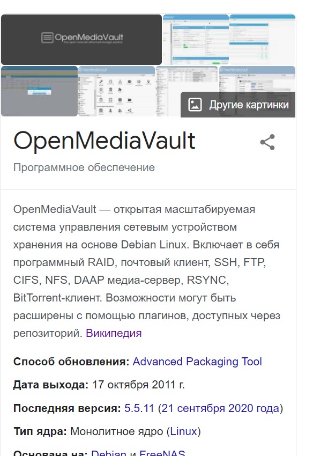Open the bottom-left login dialog thumbnail
The height and width of the screenshot is (456, 328).
click(39, 91)
